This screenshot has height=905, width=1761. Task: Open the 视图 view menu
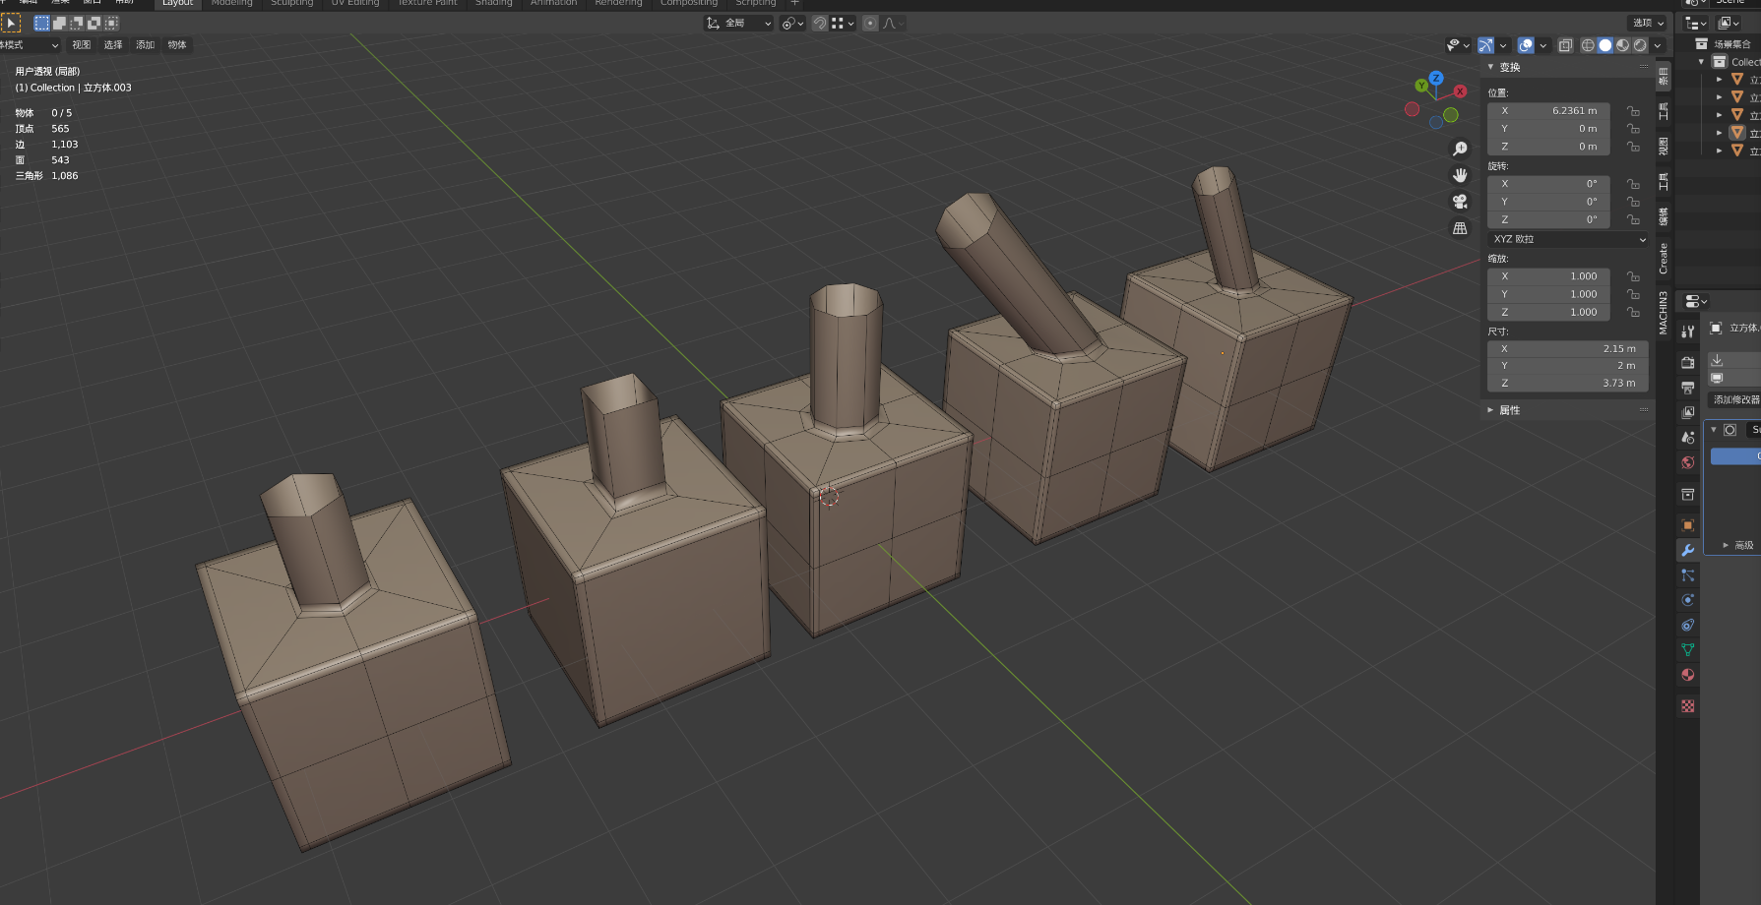(82, 45)
